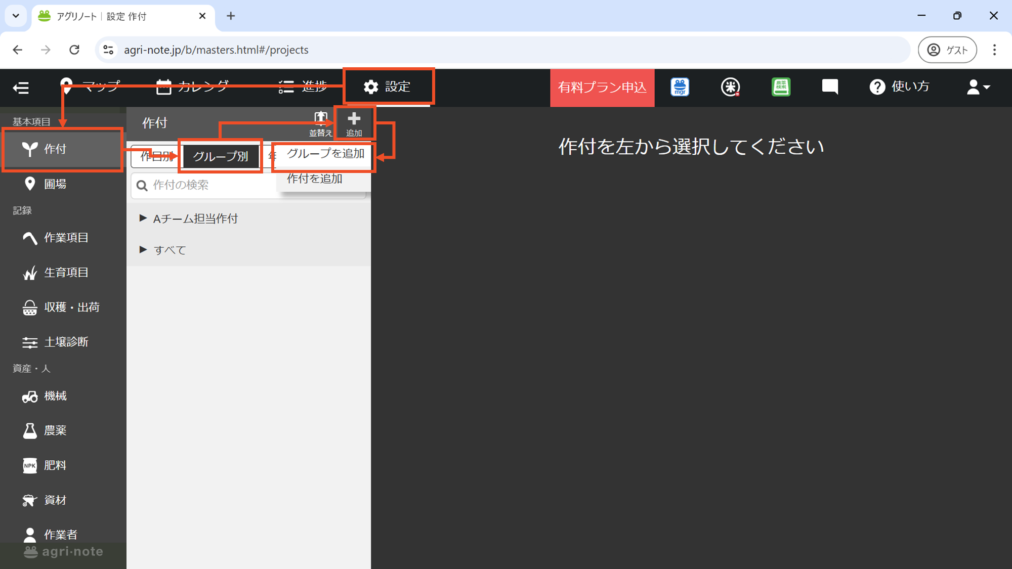
Task: Open the blue mgr frog app icon
Action: point(680,87)
